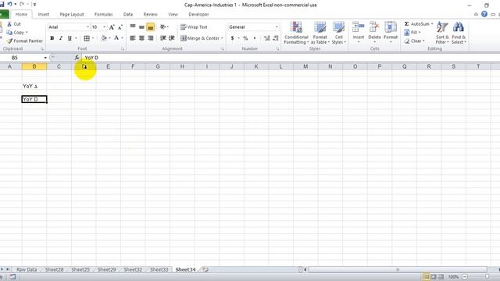
Task: Open the Review tab
Action: pos(150,14)
